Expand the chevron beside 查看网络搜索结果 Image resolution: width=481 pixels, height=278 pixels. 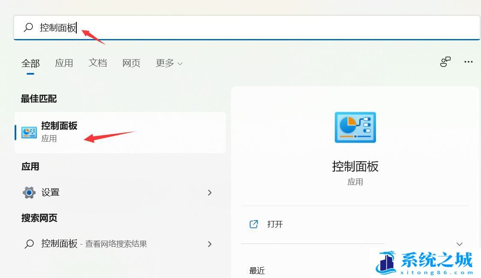coord(210,244)
